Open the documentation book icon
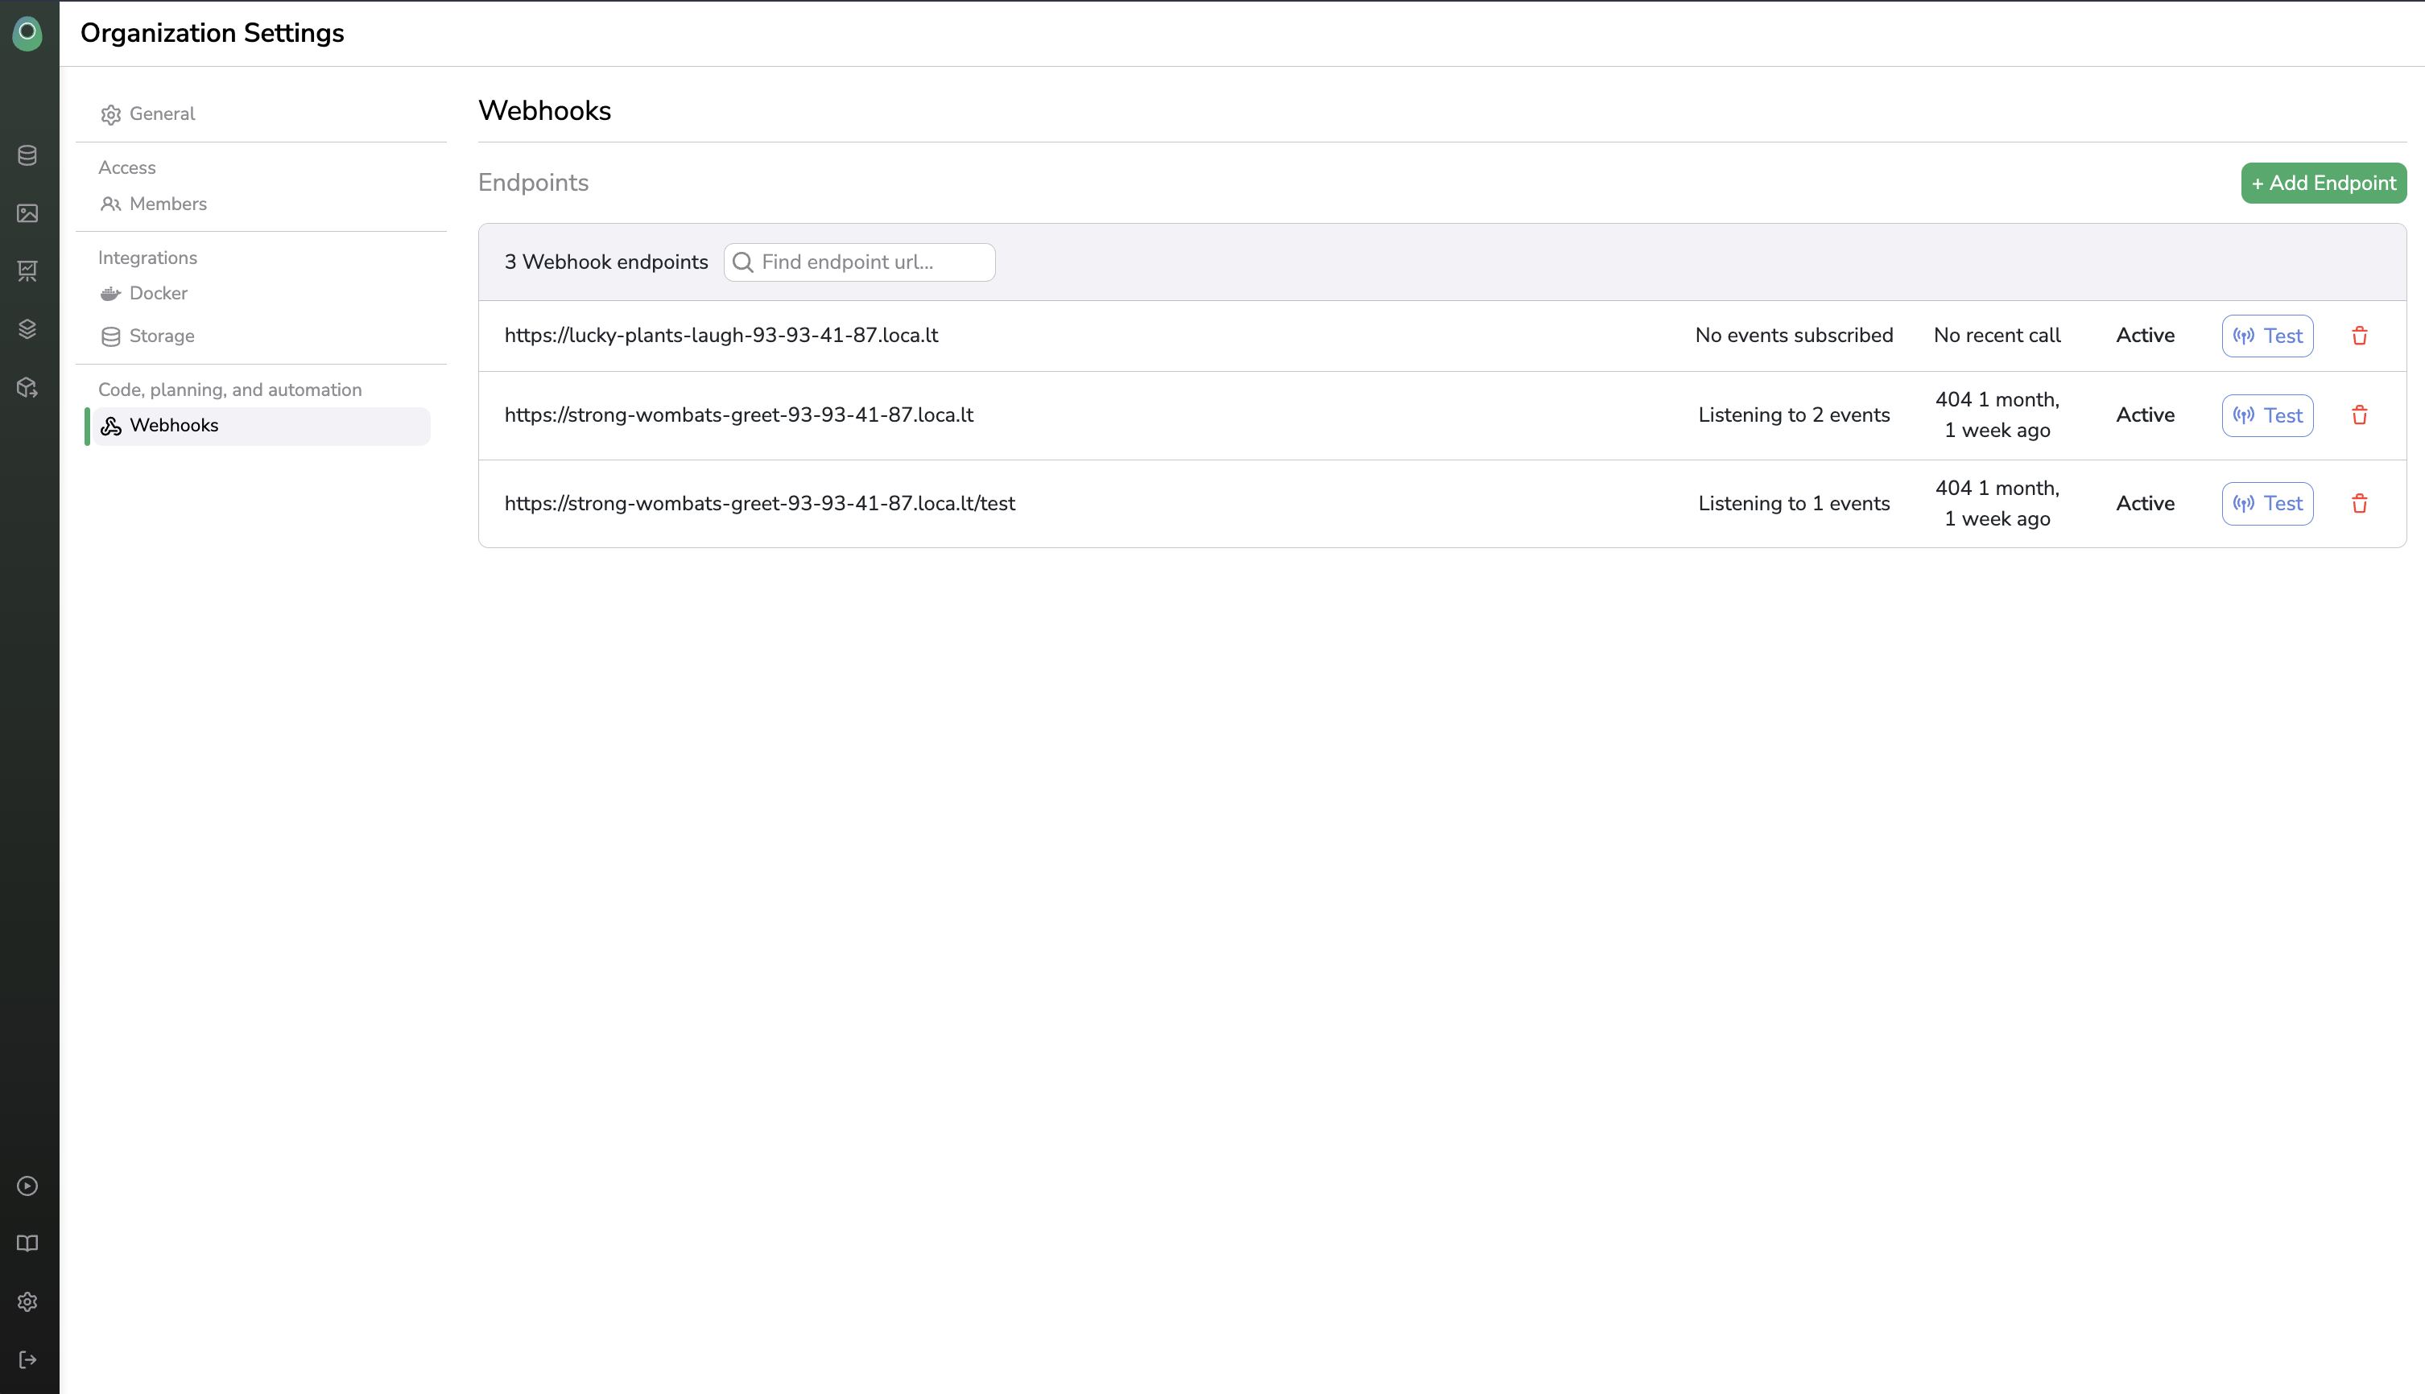2425x1394 pixels. [x=27, y=1243]
